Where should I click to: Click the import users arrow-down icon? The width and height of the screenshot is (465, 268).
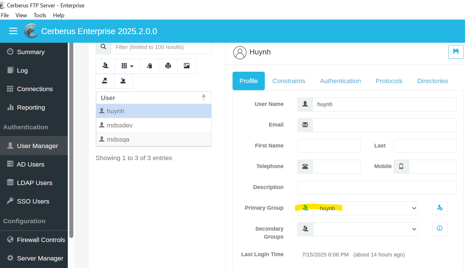tap(123, 81)
